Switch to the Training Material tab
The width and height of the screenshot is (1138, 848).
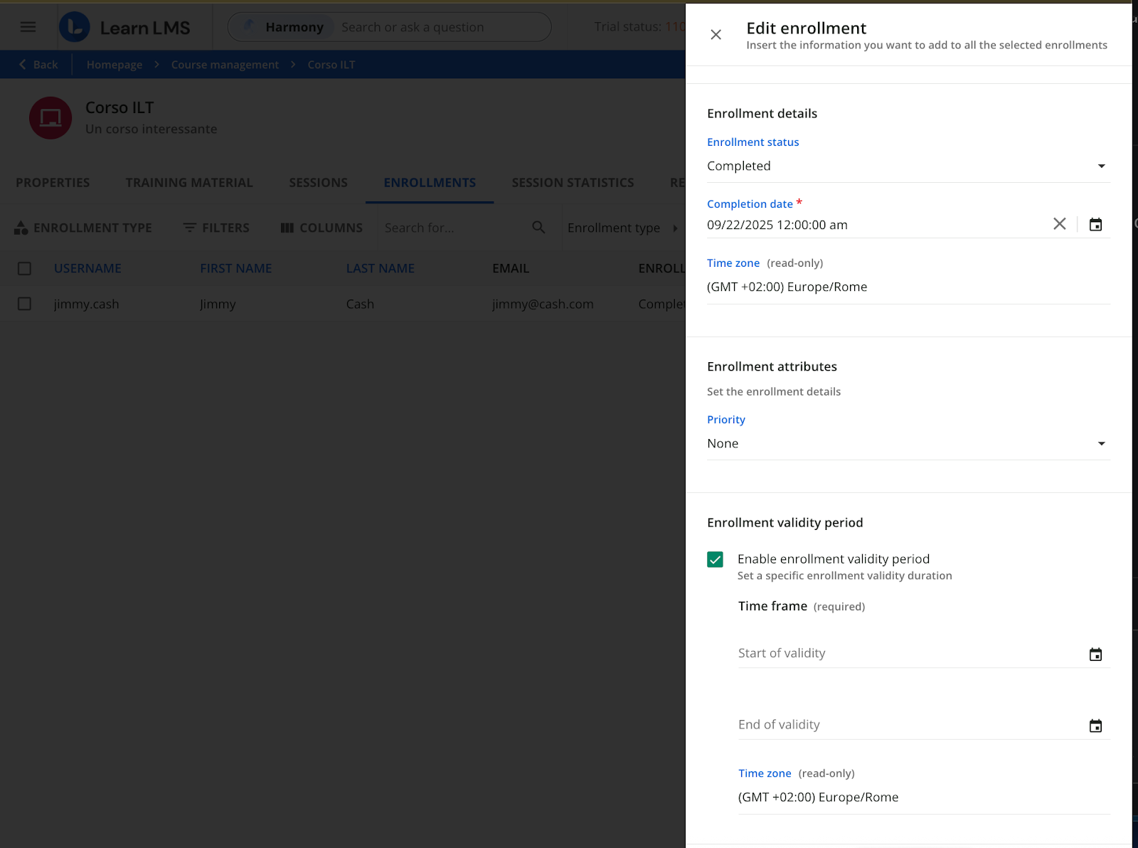tap(189, 183)
